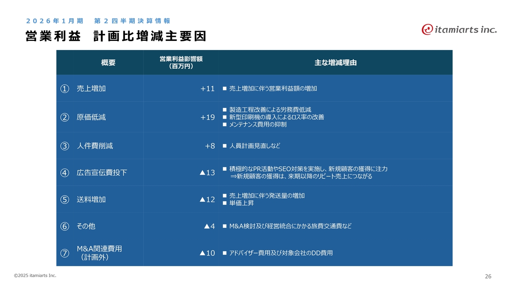This screenshot has height=290, width=509.
Task: Click the circled number ⑥ icon
Action: pyautogui.click(x=64, y=227)
